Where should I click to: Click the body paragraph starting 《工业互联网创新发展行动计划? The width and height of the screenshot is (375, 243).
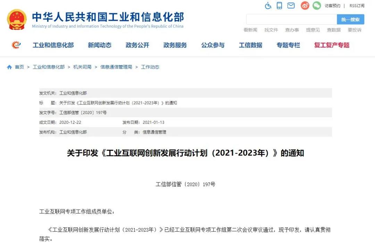185,234
